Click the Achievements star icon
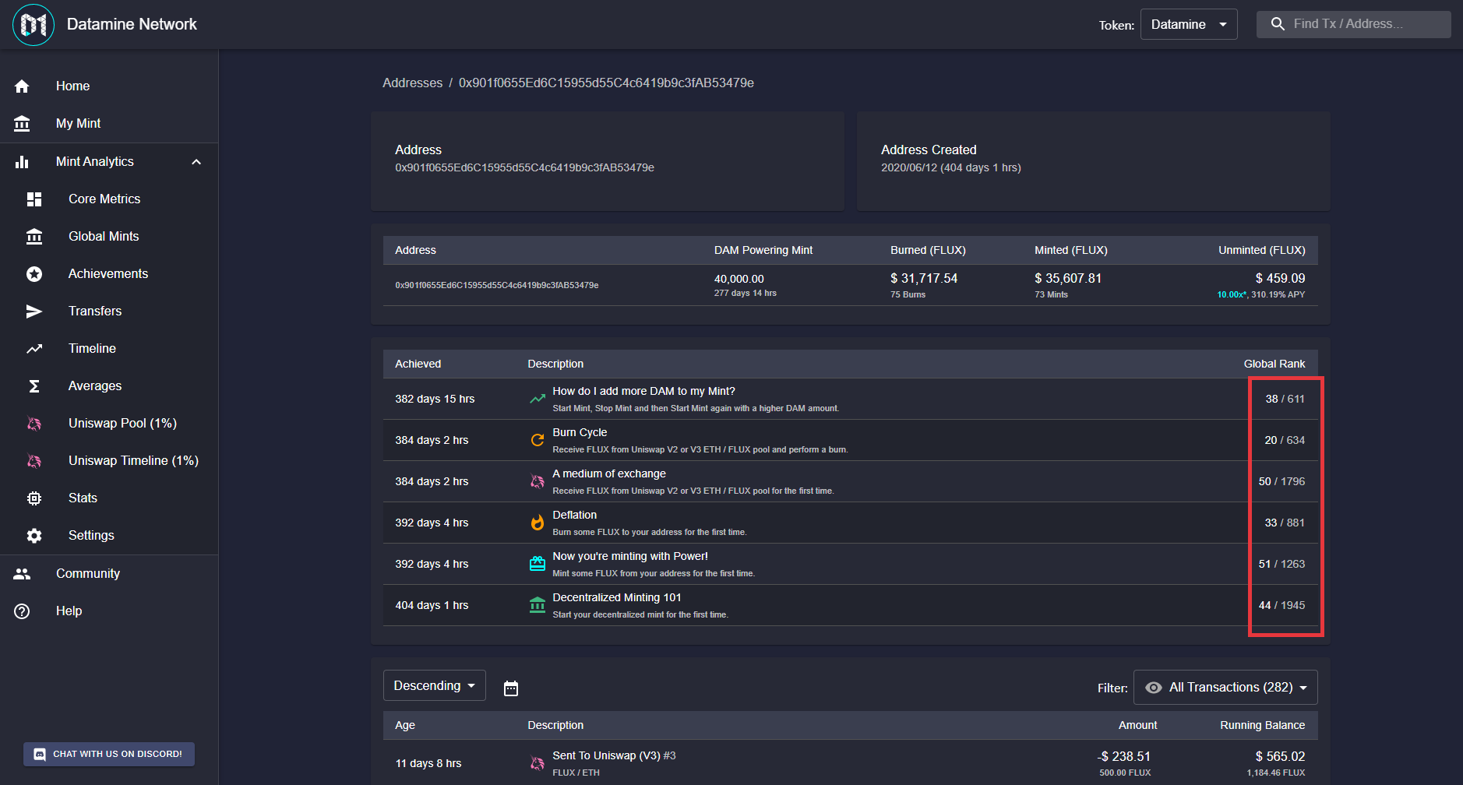This screenshot has width=1463, height=785. tap(34, 274)
